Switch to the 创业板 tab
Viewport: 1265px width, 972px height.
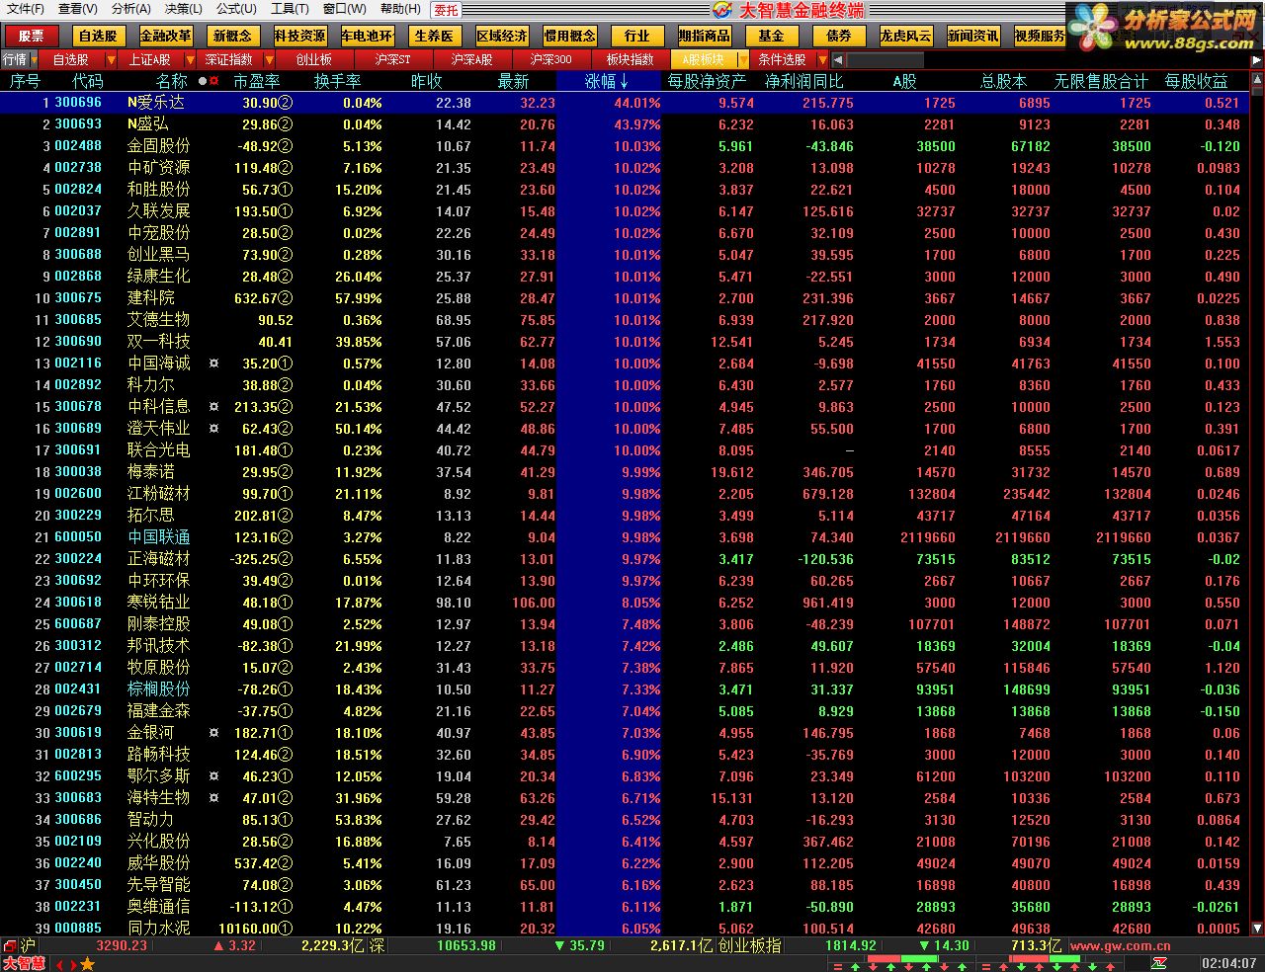[x=314, y=60]
